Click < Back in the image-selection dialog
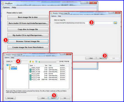 click(x=91, y=58)
